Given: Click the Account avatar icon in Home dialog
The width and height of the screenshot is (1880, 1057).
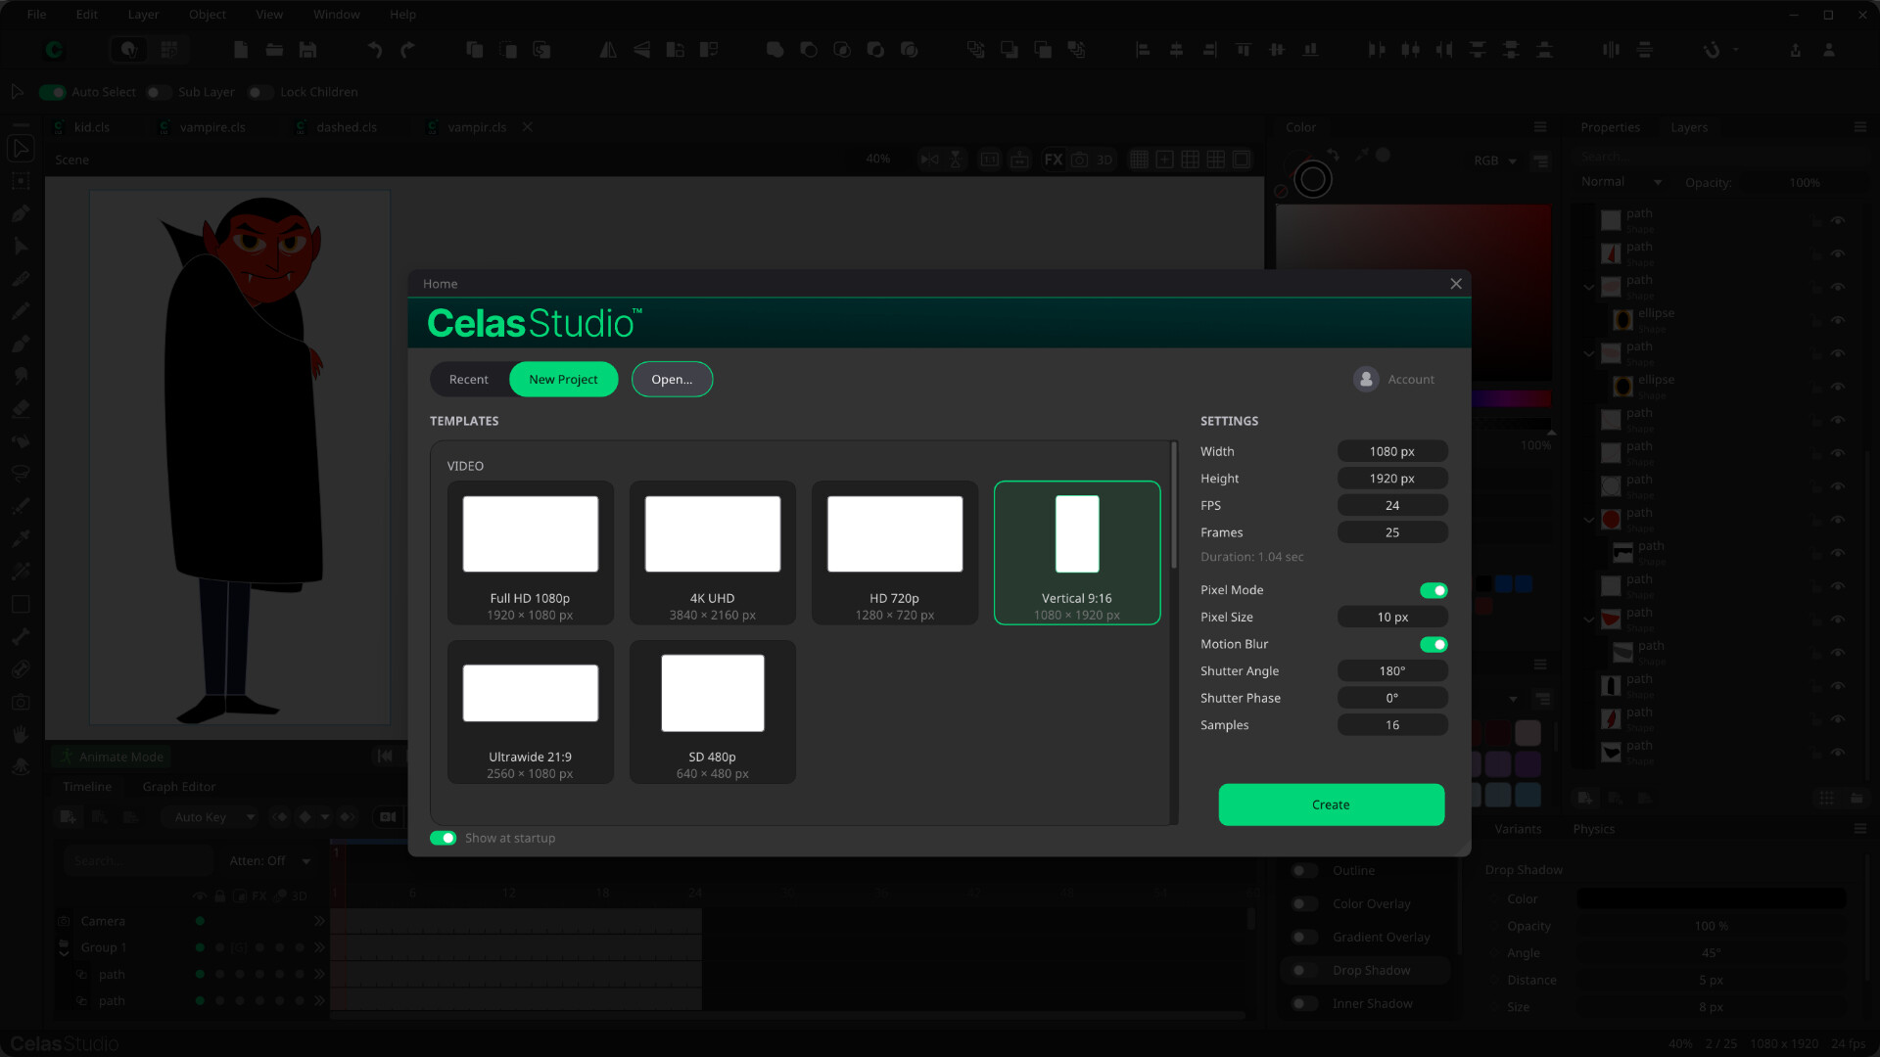Looking at the screenshot, I should (1366, 379).
